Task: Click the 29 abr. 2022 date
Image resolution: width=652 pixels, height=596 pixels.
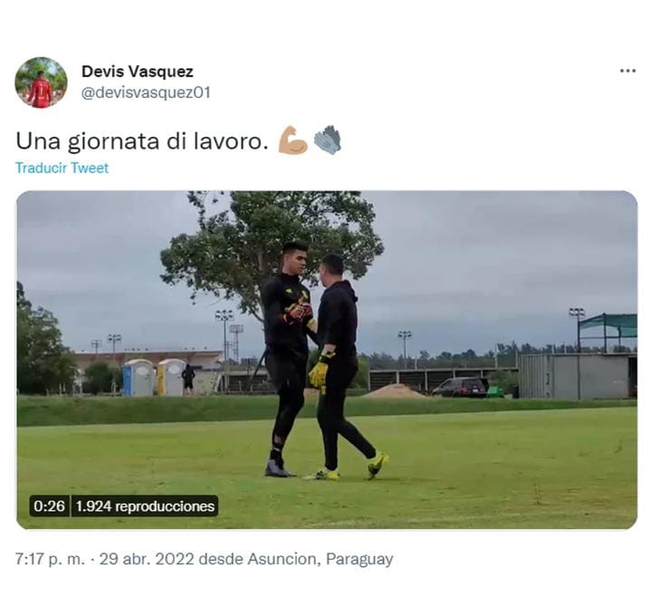Action: pos(147,559)
